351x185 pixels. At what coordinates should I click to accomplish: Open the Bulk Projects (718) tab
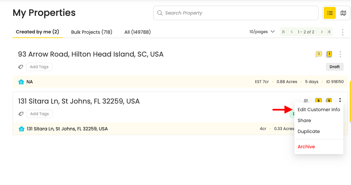pyautogui.click(x=91, y=32)
